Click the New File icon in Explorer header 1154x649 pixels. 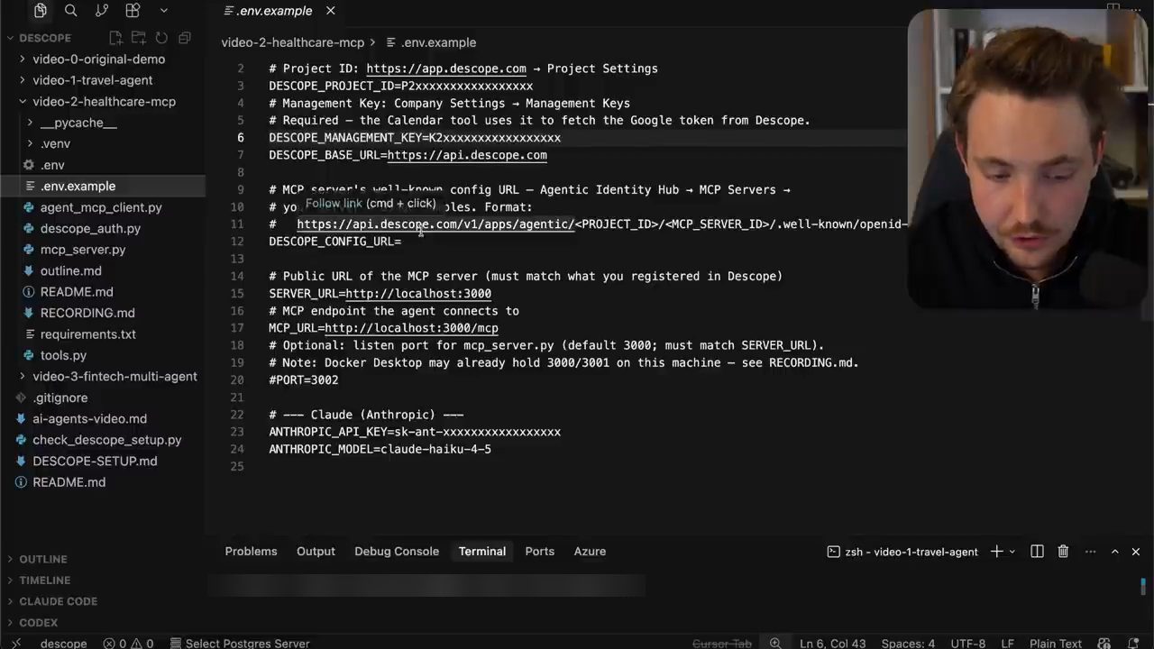point(115,38)
